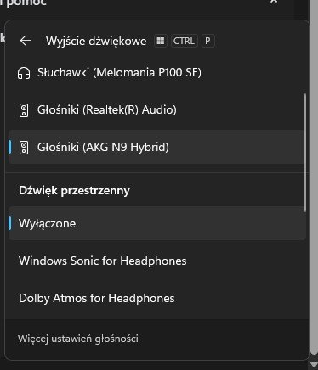This screenshot has height=370, width=318.
Task: Click the CTRL shortcut key badge
Action: pyautogui.click(x=184, y=41)
